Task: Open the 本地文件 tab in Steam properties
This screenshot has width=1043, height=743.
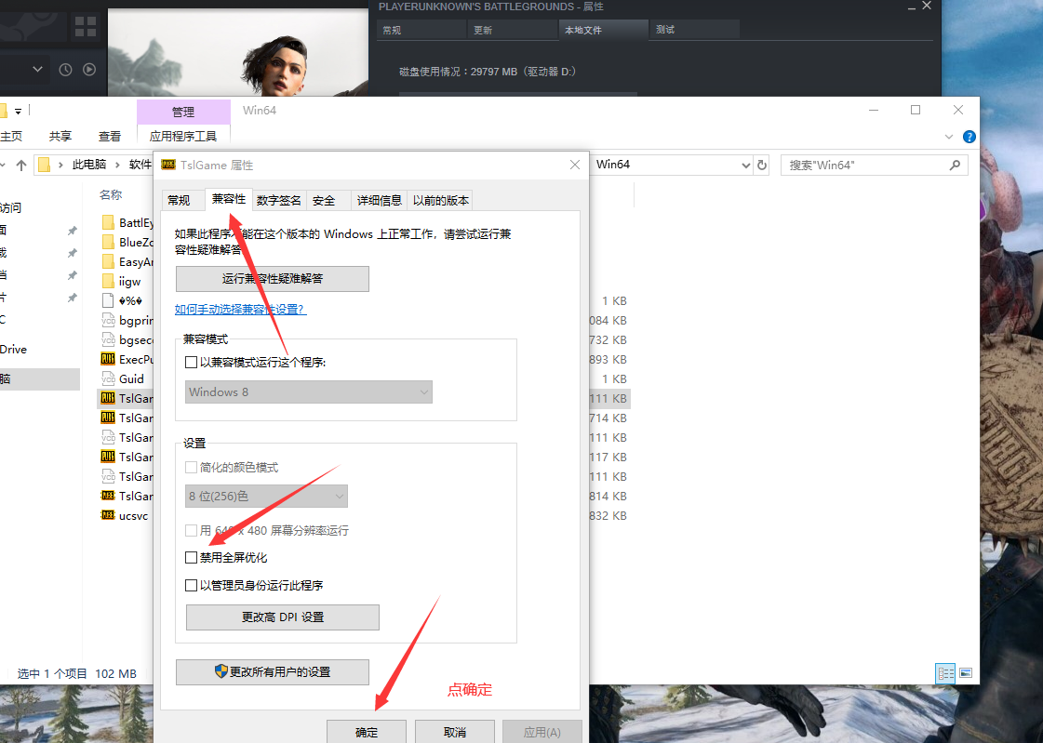Action: [x=603, y=30]
